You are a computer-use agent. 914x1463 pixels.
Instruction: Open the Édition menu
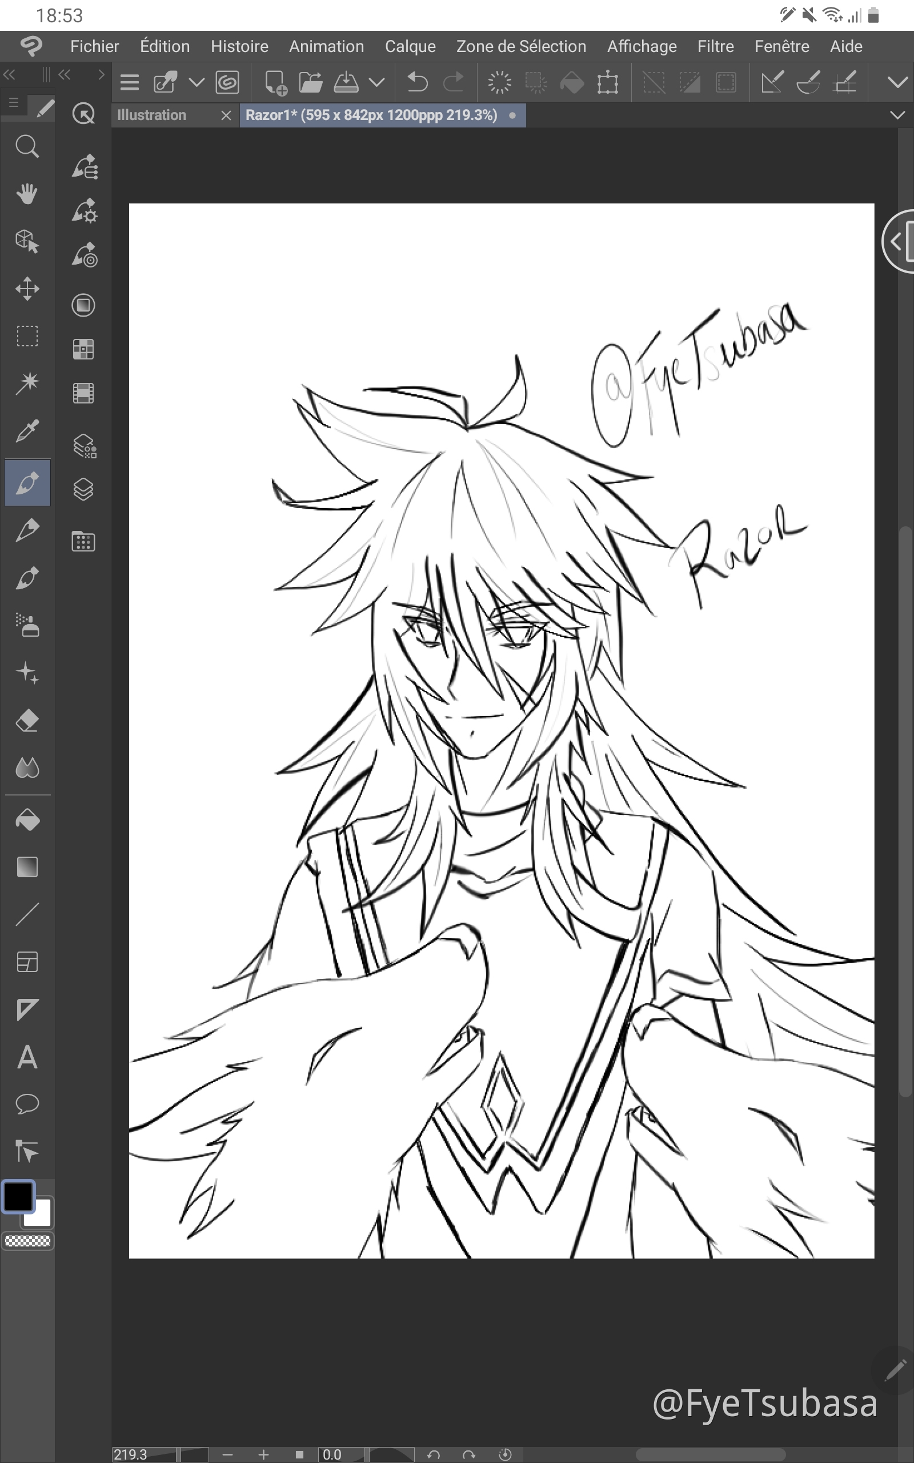point(165,46)
